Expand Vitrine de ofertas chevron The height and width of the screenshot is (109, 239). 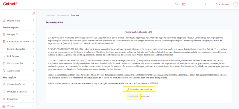tap(33, 84)
